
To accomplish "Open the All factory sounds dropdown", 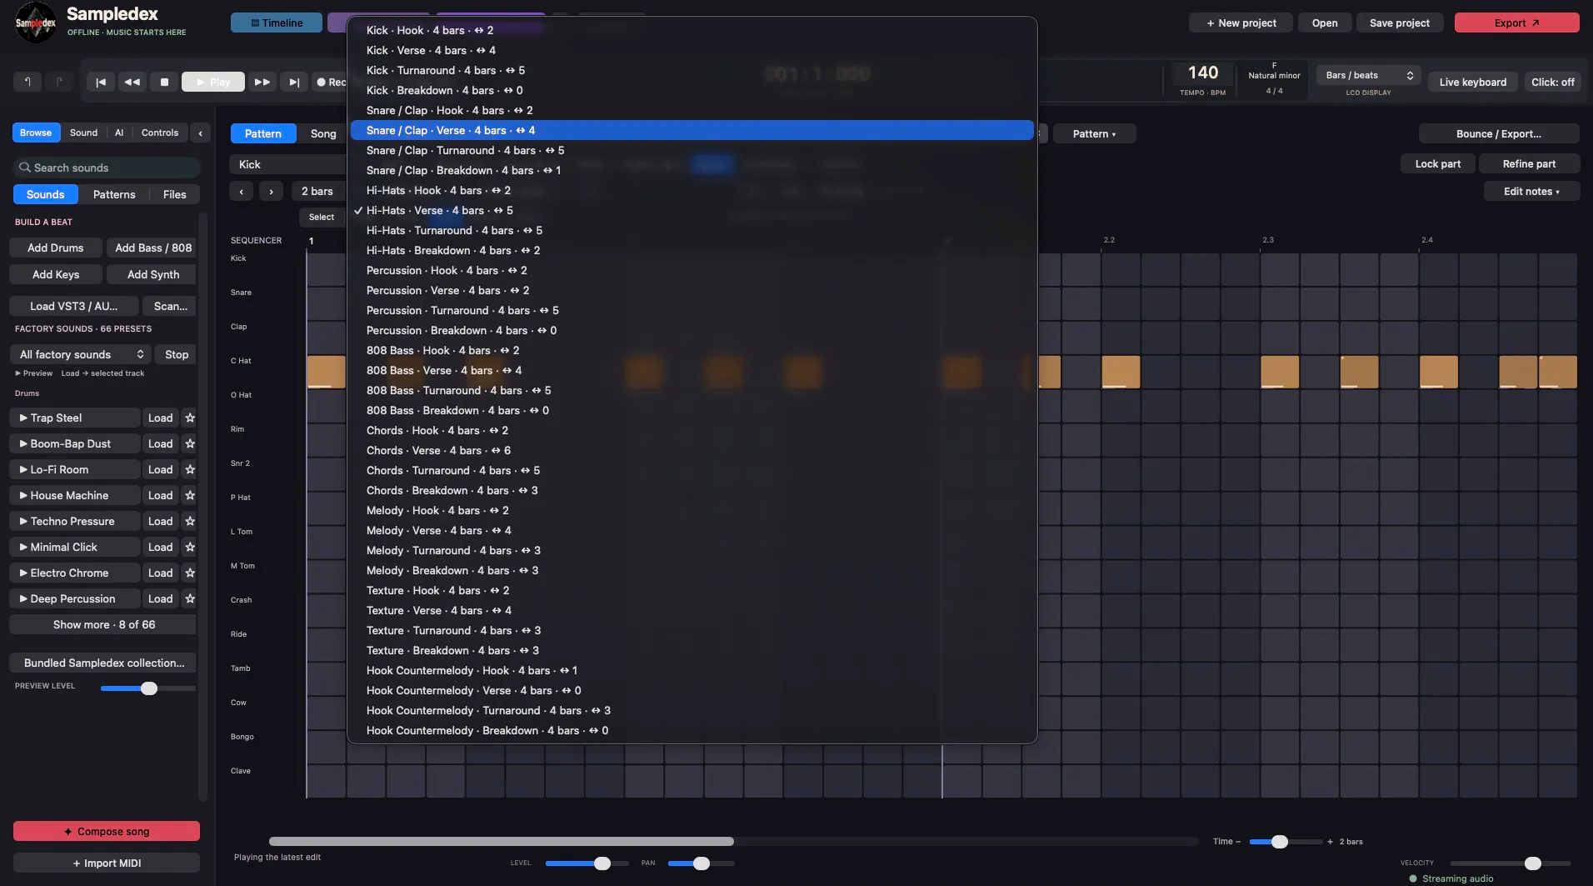I will click(81, 354).
